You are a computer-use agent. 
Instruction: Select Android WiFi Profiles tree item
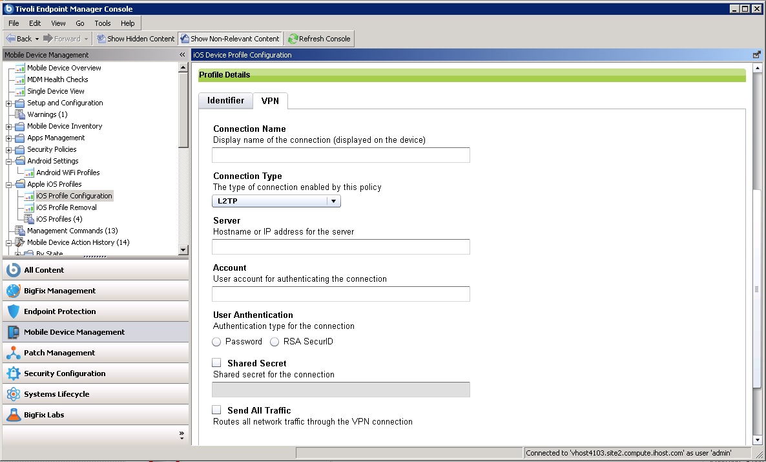click(68, 173)
